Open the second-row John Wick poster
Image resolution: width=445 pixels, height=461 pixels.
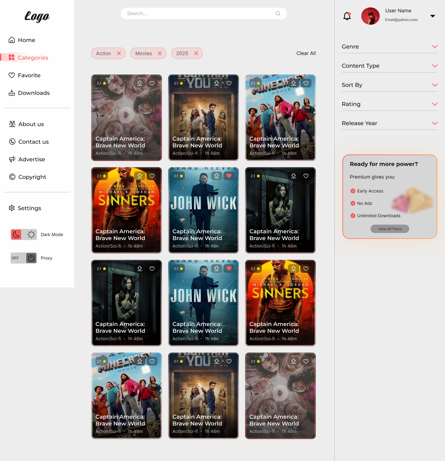pyautogui.click(x=203, y=210)
